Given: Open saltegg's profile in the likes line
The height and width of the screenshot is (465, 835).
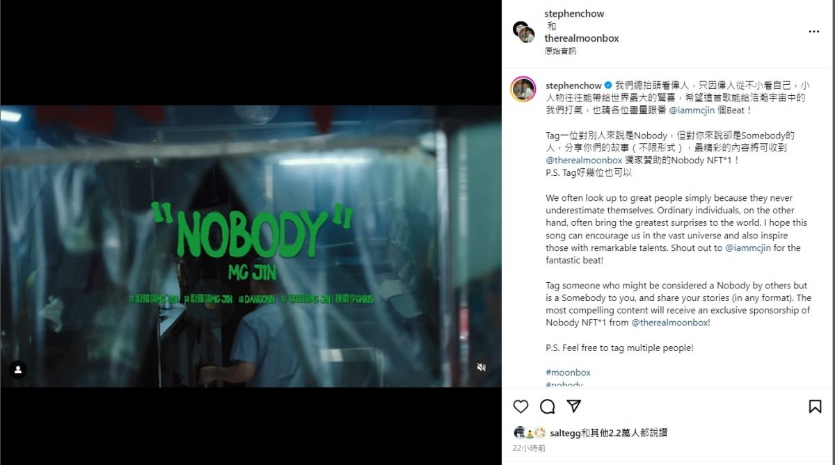Looking at the screenshot, I should [565, 432].
